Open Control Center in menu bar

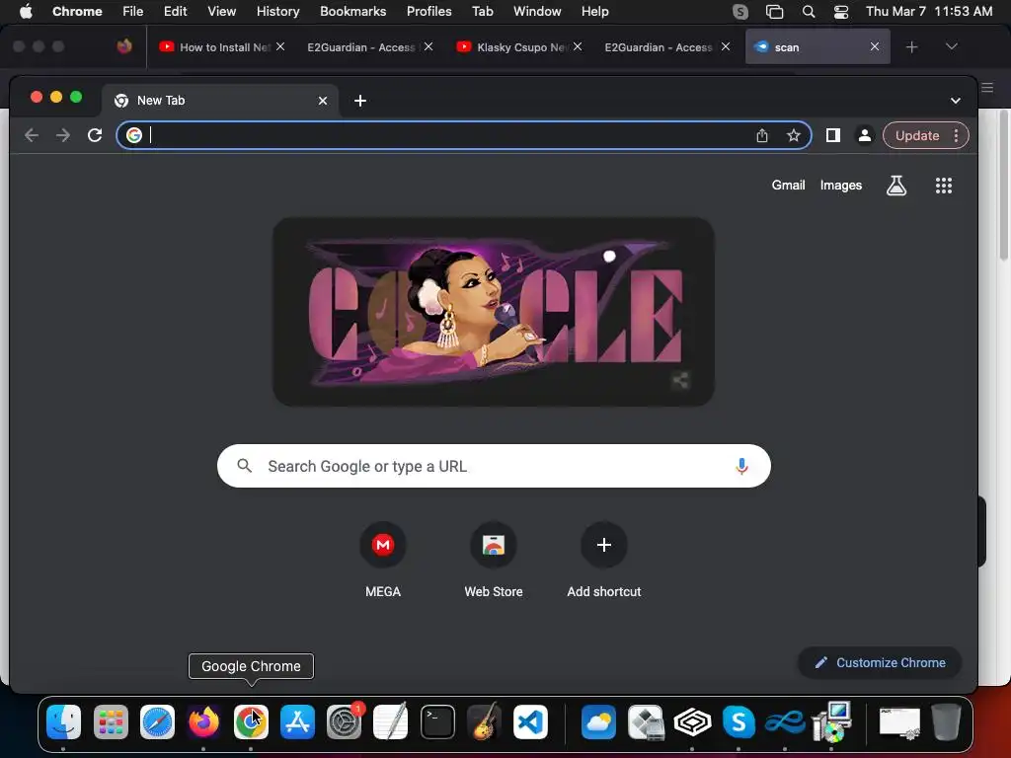(x=841, y=12)
